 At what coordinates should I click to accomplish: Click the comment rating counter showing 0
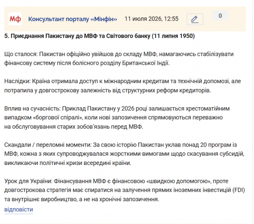(220, 16)
